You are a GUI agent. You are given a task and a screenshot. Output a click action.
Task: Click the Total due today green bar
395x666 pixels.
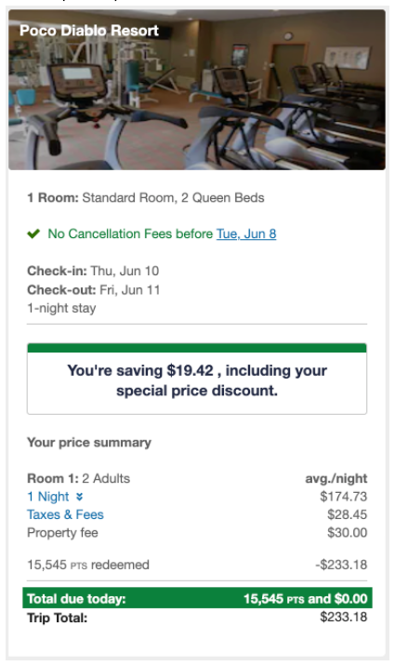pyautogui.click(x=197, y=598)
